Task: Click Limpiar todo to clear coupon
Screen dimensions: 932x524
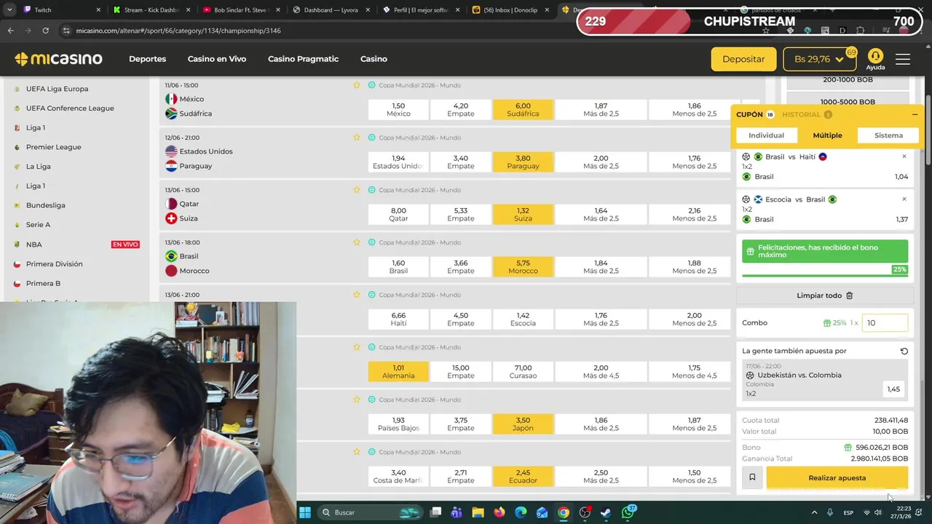Action: tap(825, 295)
